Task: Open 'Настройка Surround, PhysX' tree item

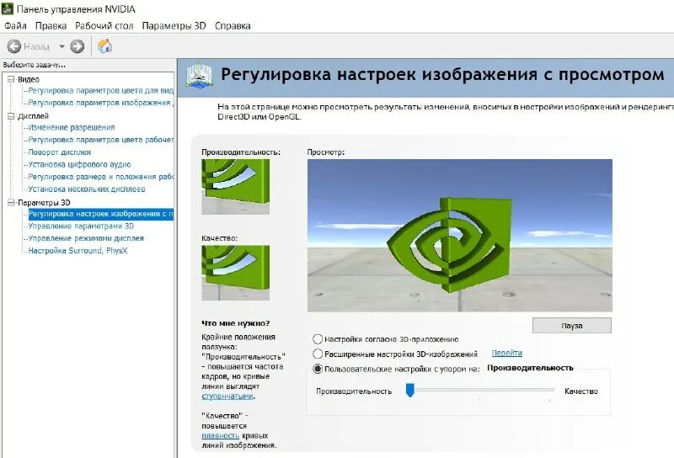Action: pyautogui.click(x=78, y=251)
